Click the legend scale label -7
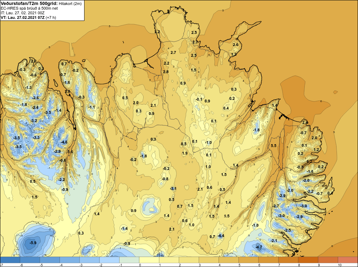Viewport: 358px width, 267px height. tap(1, 265)
